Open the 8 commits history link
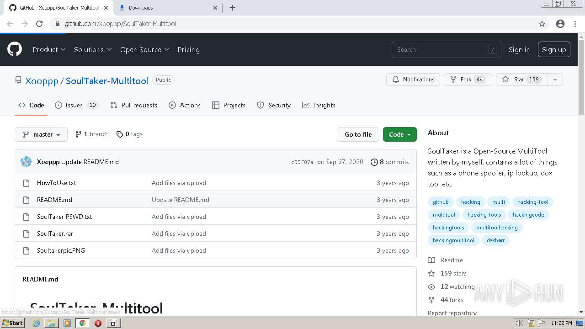The image size is (585, 329). pos(390,162)
